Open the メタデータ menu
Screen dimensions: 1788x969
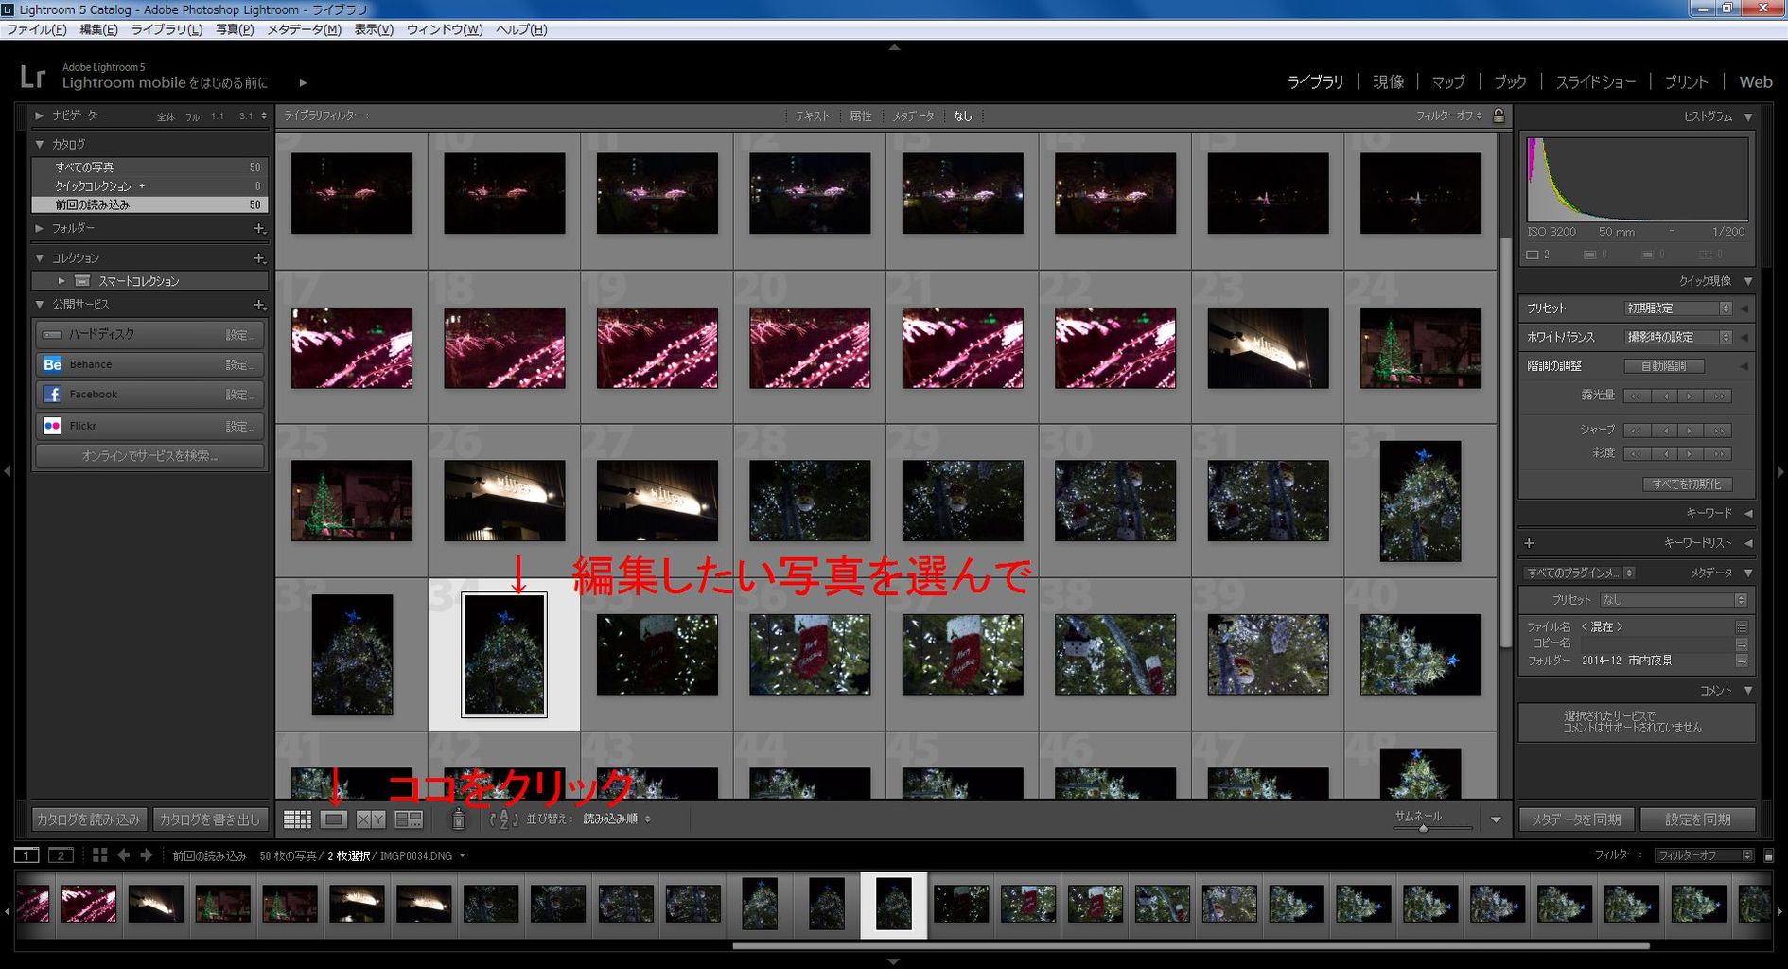pyautogui.click(x=303, y=29)
